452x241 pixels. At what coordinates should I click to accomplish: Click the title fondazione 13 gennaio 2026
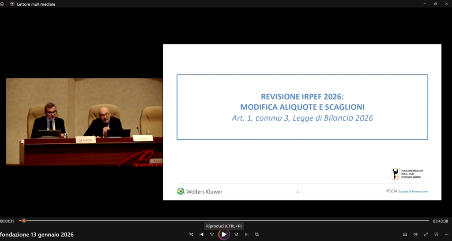pos(37,234)
